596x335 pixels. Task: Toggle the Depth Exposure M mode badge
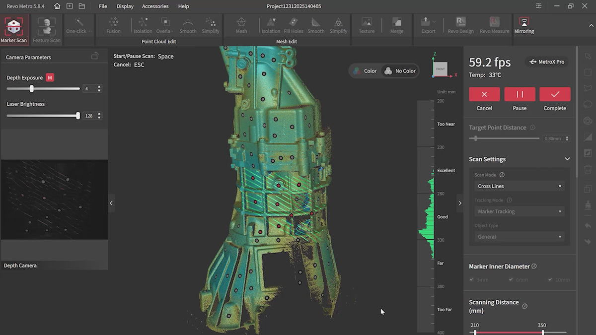(x=50, y=77)
